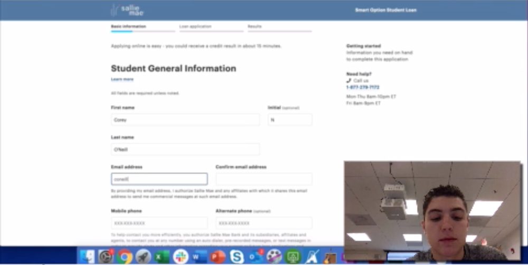Open Microsoft Excel from the dock
The width and height of the screenshot is (528, 265).
(x=162, y=257)
